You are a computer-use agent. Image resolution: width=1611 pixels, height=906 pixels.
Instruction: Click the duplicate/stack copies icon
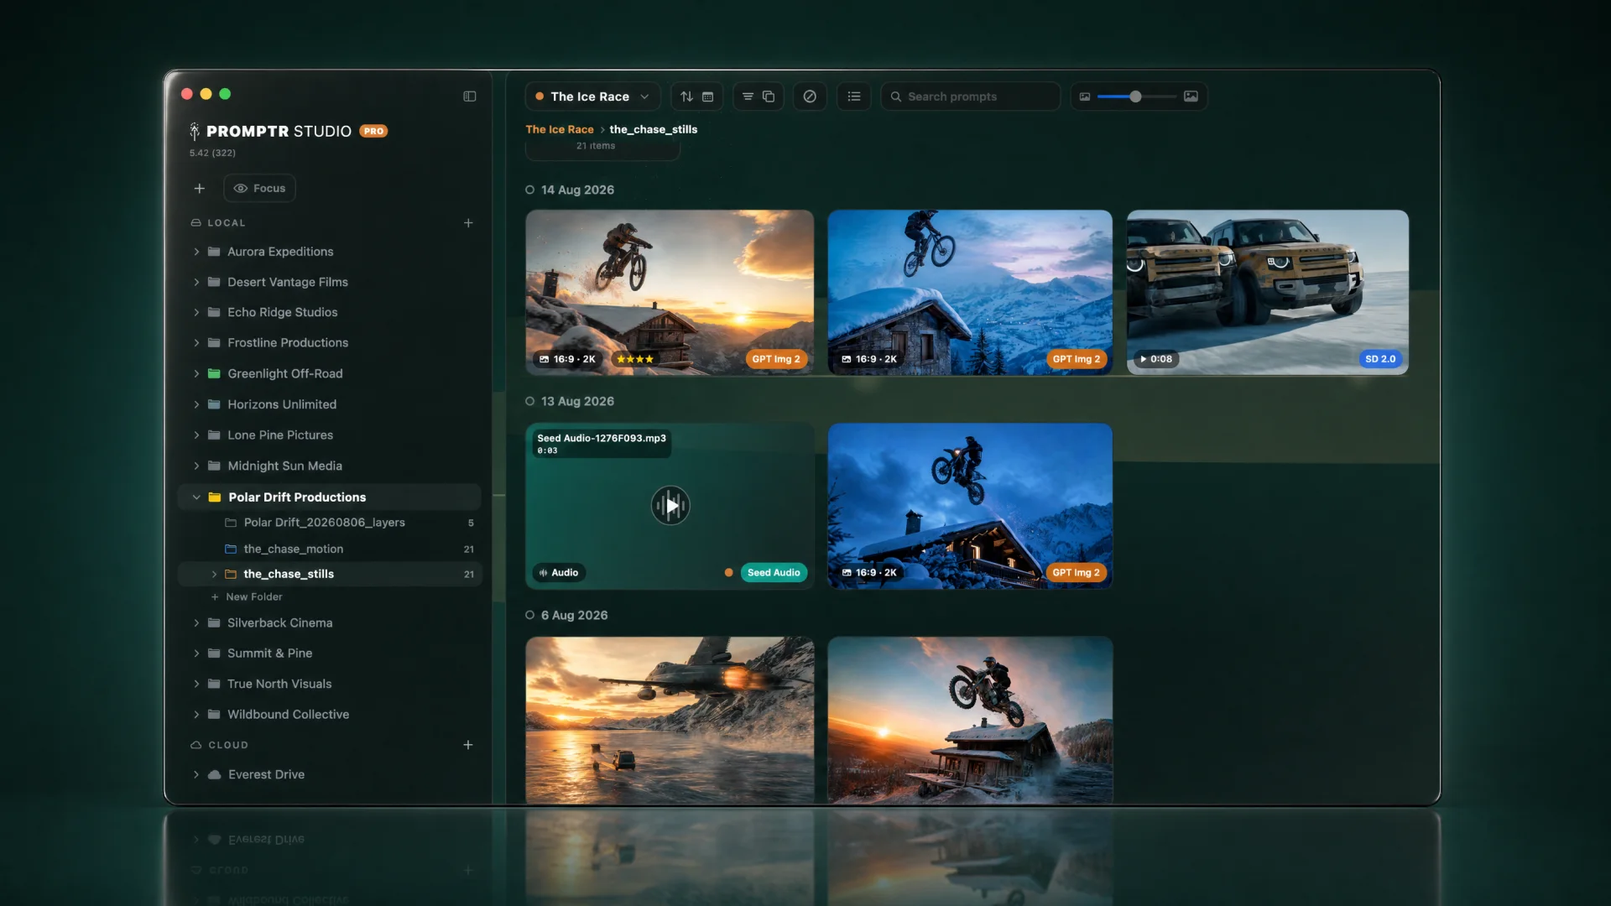click(769, 96)
